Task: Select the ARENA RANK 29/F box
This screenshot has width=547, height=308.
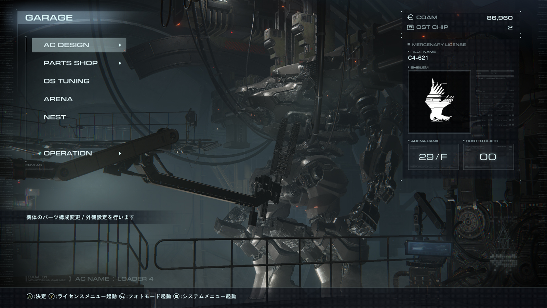Action: (x=433, y=157)
